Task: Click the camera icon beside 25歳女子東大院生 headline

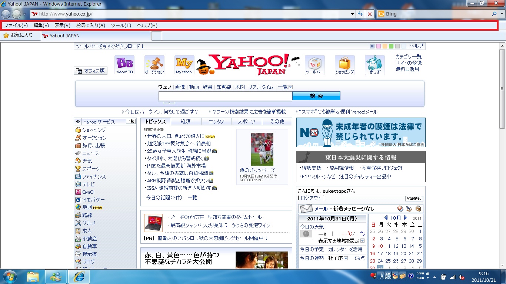Action: [x=214, y=151]
